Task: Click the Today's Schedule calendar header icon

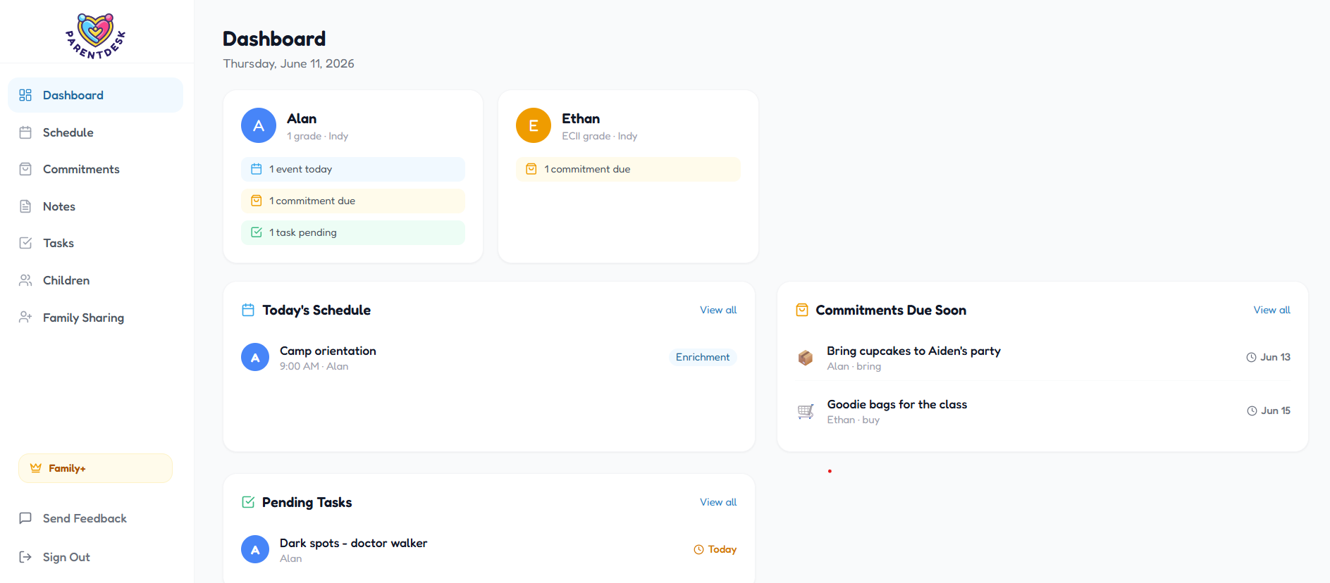Action: click(248, 310)
